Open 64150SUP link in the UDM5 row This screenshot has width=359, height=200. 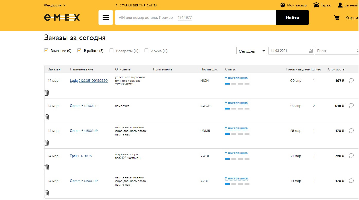tap(89, 131)
